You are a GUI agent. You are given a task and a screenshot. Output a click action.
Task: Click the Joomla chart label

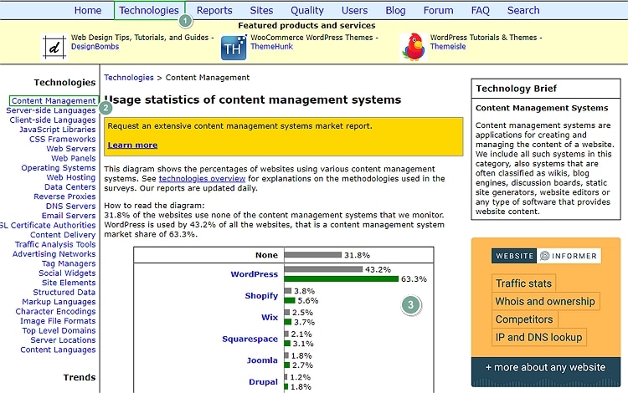coord(262,360)
